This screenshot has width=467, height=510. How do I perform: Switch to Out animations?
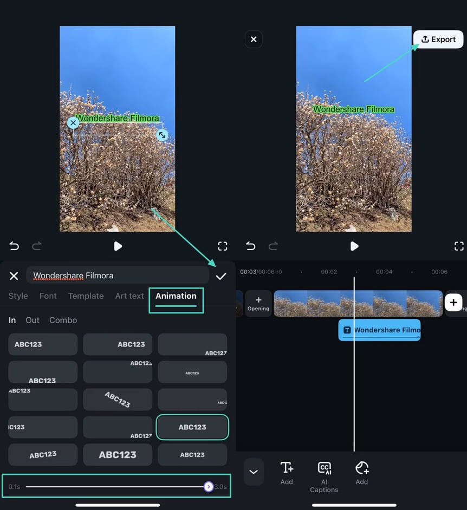[33, 320]
